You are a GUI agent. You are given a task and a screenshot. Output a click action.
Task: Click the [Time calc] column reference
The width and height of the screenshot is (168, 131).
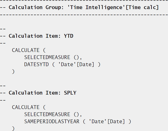point(142,7)
